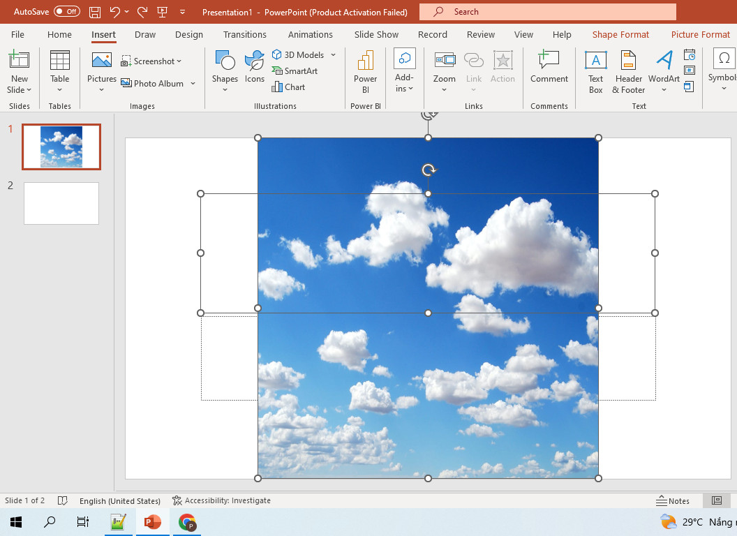Select slide 1 thumbnail
Viewport: 737px width, 536px height.
tap(61, 147)
